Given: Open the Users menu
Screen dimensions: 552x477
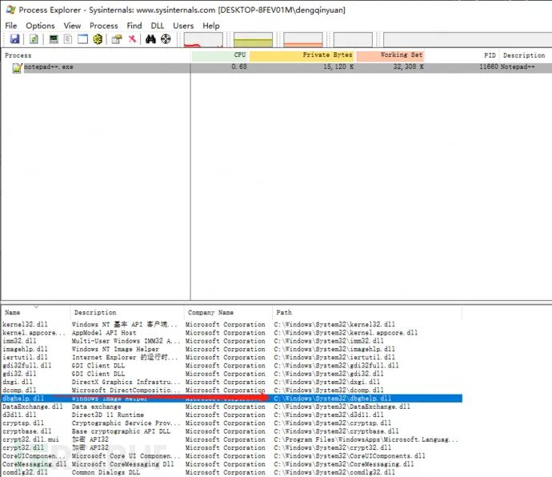Looking at the screenshot, I should 183,26.
